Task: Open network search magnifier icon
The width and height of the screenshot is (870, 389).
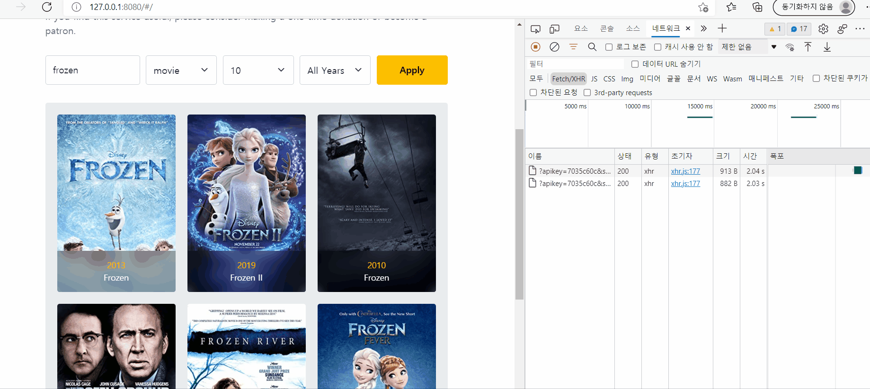Action: 592,47
